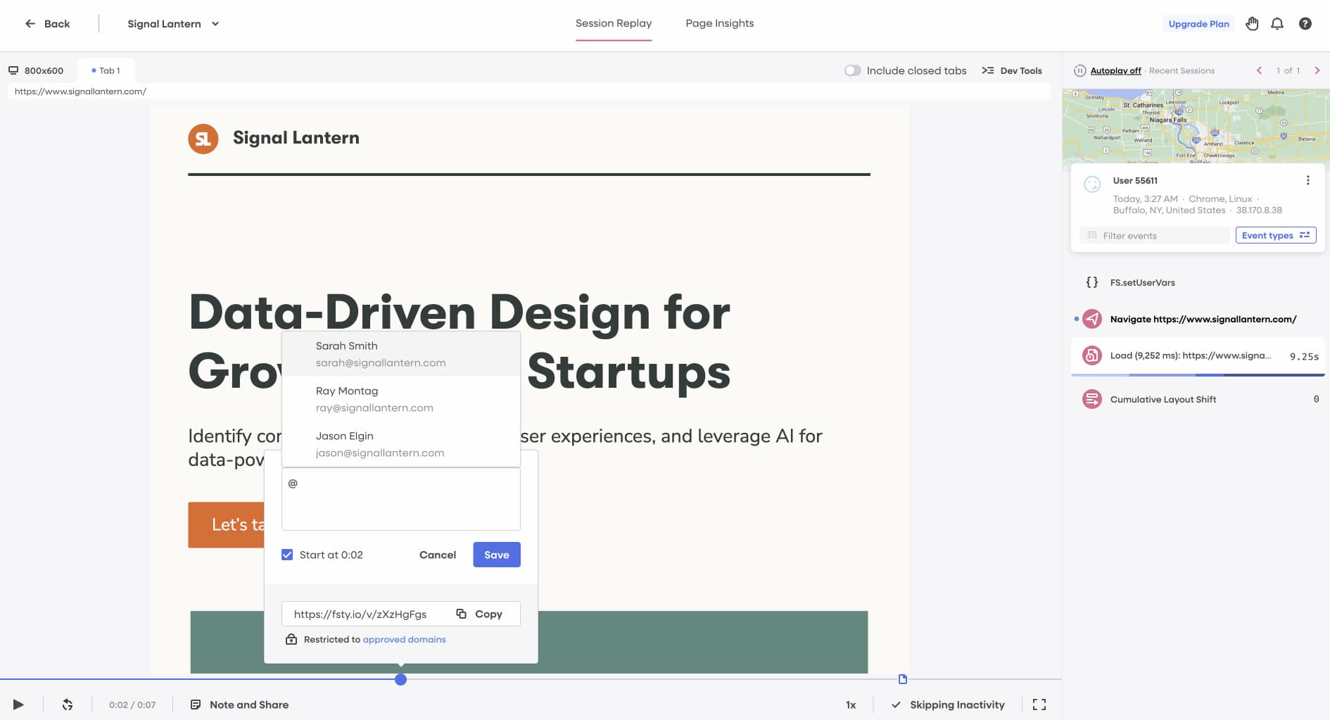The height and width of the screenshot is (720, 1330).
Task: Click the page marker on the timeline
Action: click(x=903, y=679)
